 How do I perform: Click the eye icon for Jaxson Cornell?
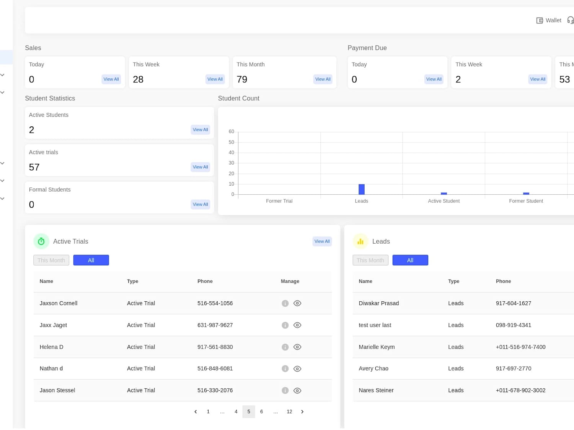click(297, 304)
